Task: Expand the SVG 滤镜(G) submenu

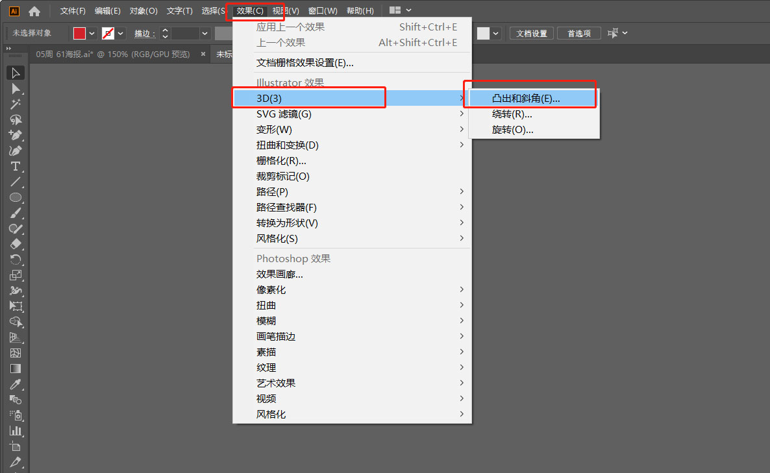Action: click(x=352, y=114)
